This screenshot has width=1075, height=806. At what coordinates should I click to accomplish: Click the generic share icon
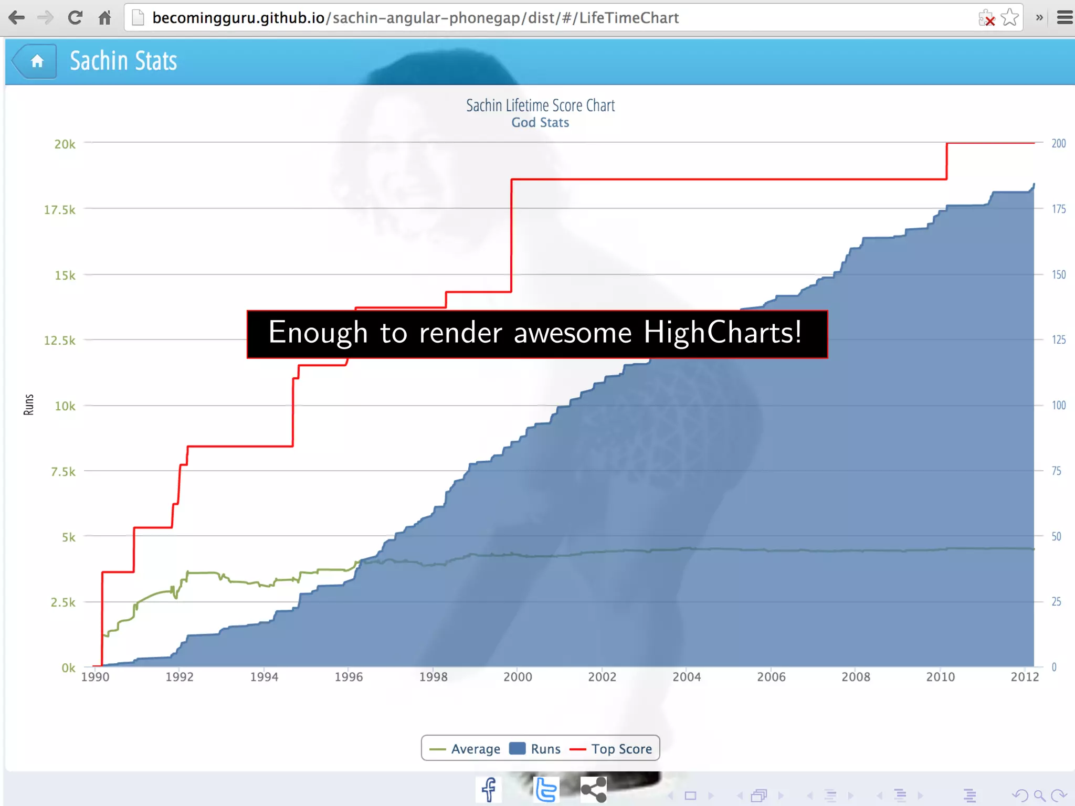[594, 790]
